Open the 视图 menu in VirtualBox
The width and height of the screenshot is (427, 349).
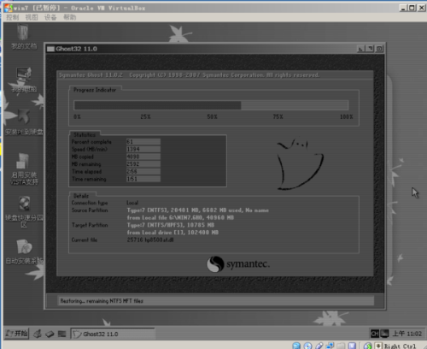(32, 17)
